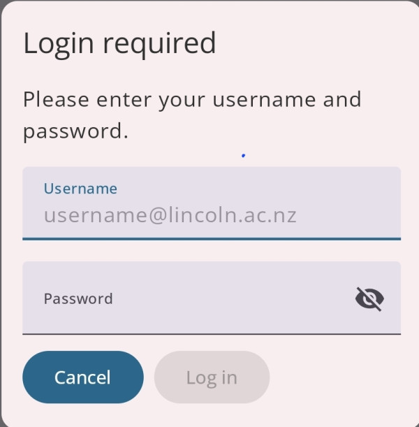Show the password using the eye-slash icon

click(x=369, y=298)
